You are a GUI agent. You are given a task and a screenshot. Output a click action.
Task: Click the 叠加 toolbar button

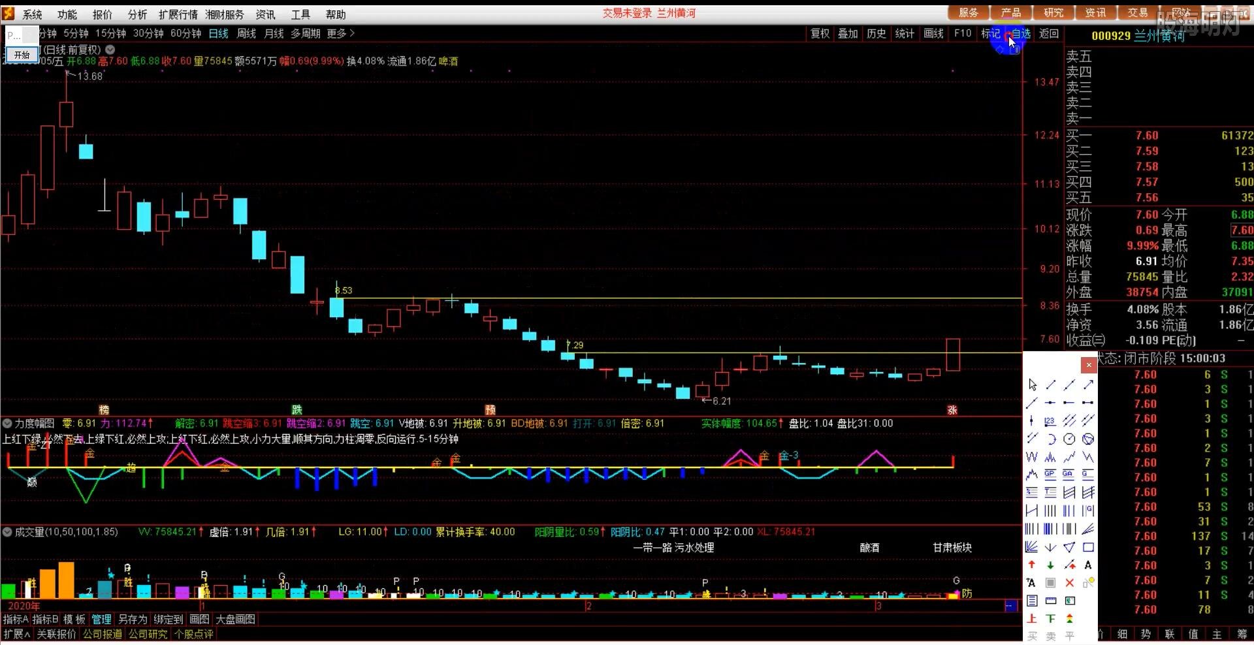848,33
